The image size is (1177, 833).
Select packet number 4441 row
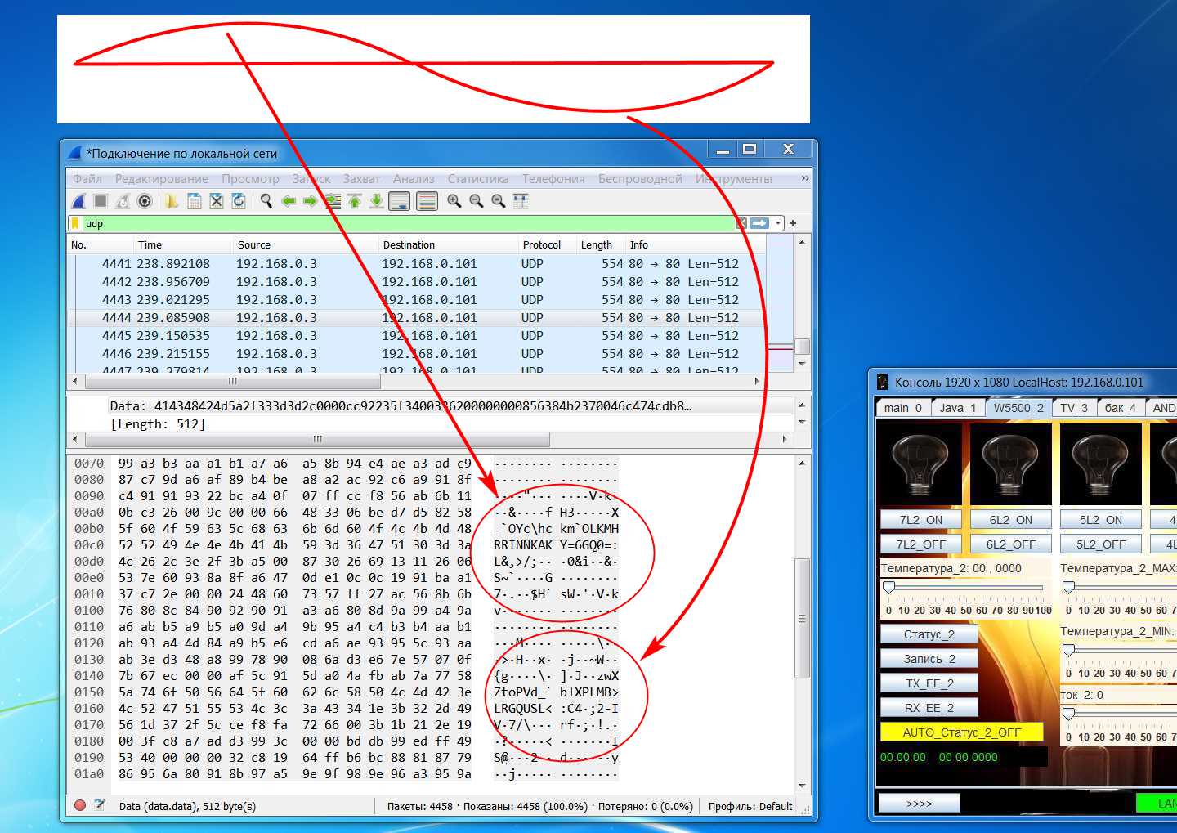[x=417, y=263]
